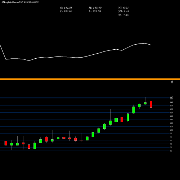This screenshot has height=180, width=180.
Task: Select the last red candlestick on the right
Action: tap(151, 104)
